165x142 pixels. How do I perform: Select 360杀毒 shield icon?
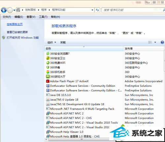pos(48,67)
